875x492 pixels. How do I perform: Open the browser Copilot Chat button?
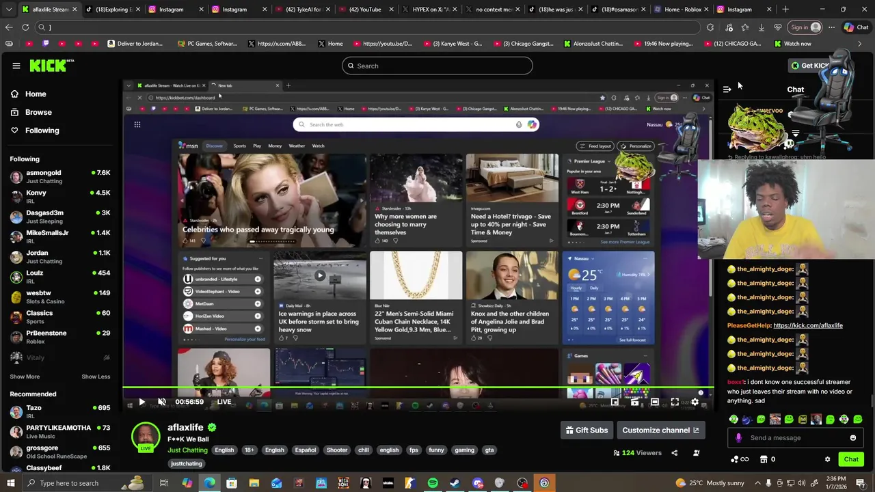tap(856, 27)
